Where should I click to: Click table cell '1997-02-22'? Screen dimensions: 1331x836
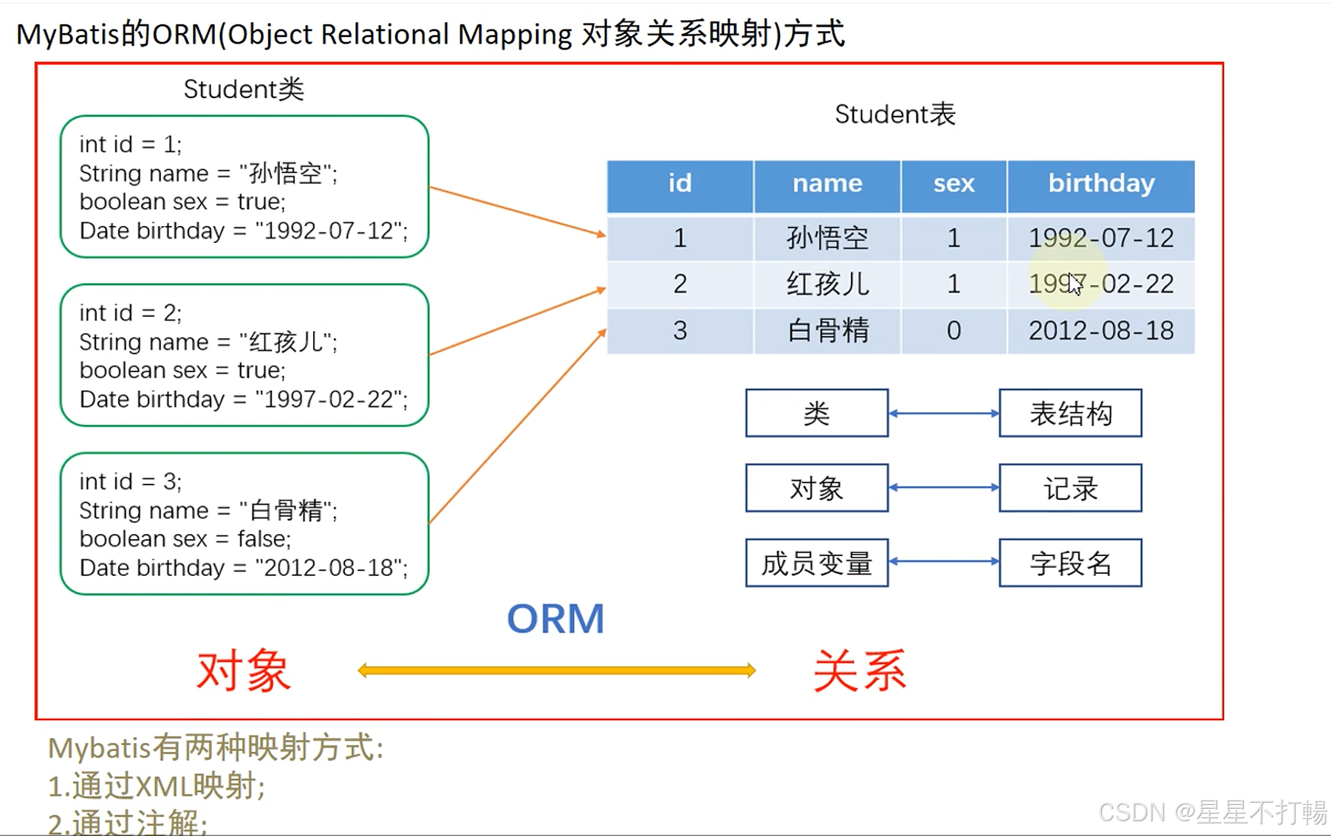pyautogui.click(x=1101, y=284)
